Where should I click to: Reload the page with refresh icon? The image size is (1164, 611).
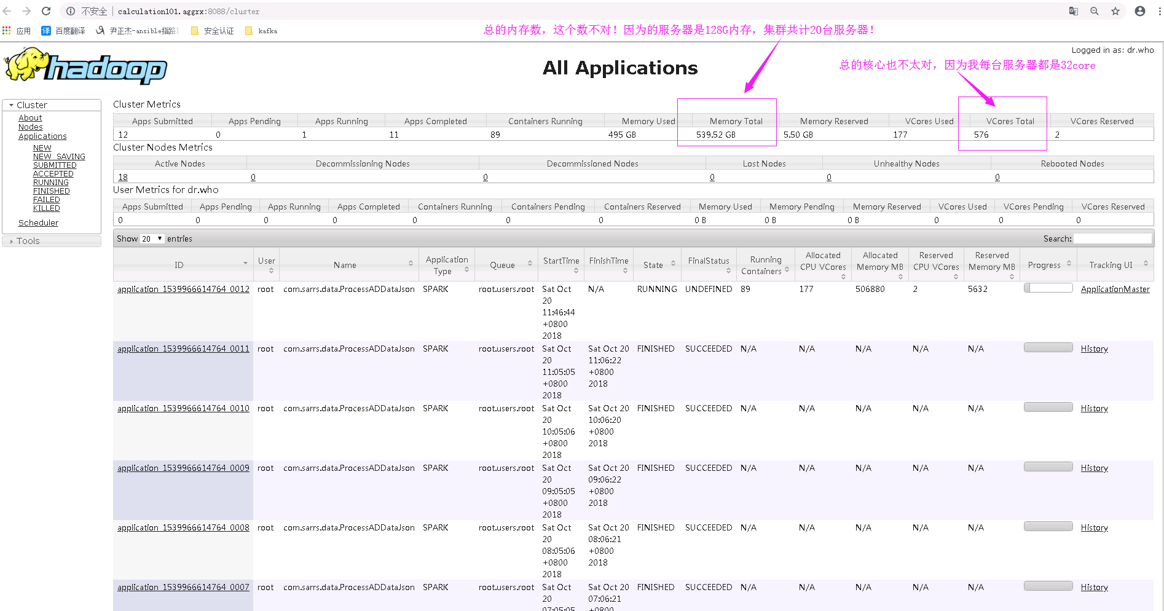pos(46,11)
